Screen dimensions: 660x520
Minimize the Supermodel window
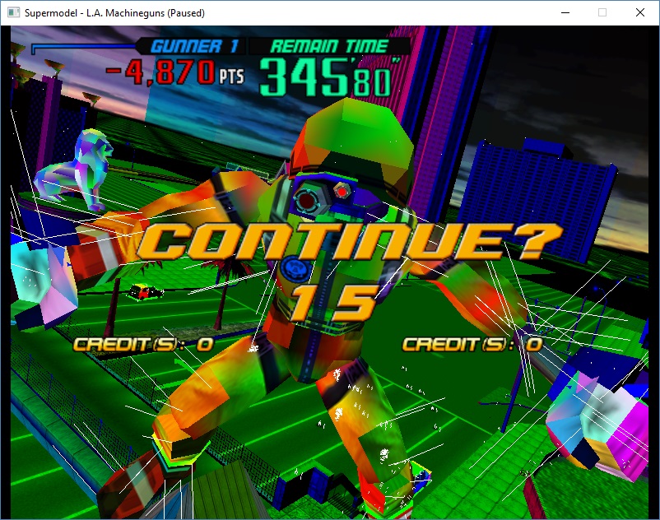(x=565, y=12)
